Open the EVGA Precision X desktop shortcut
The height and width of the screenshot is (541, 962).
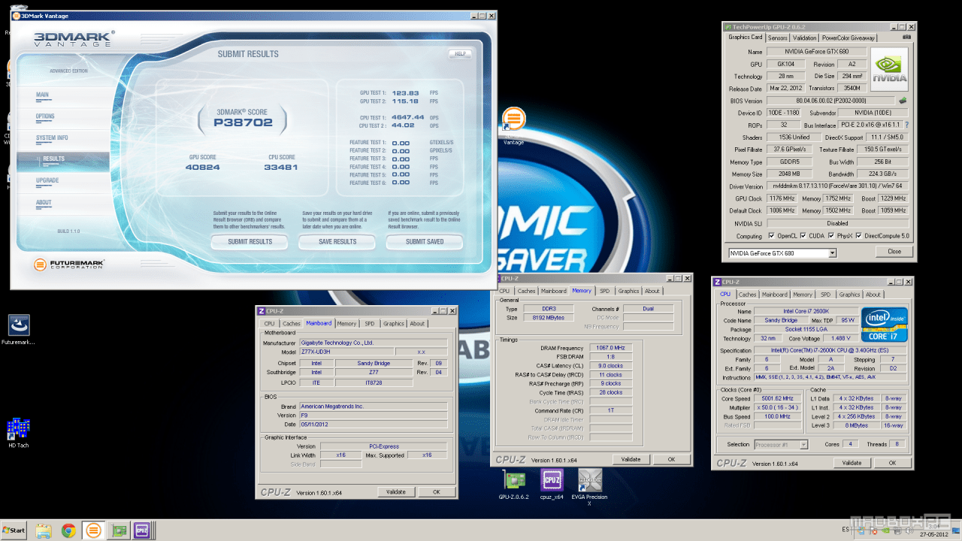(589, 487)
